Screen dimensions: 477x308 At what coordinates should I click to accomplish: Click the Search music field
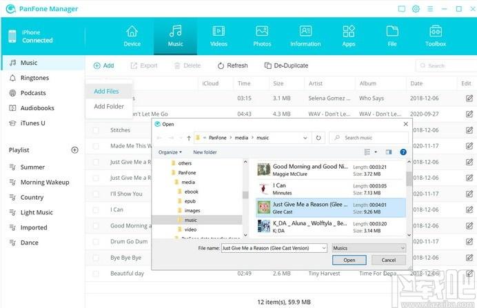tap(369, 138)
